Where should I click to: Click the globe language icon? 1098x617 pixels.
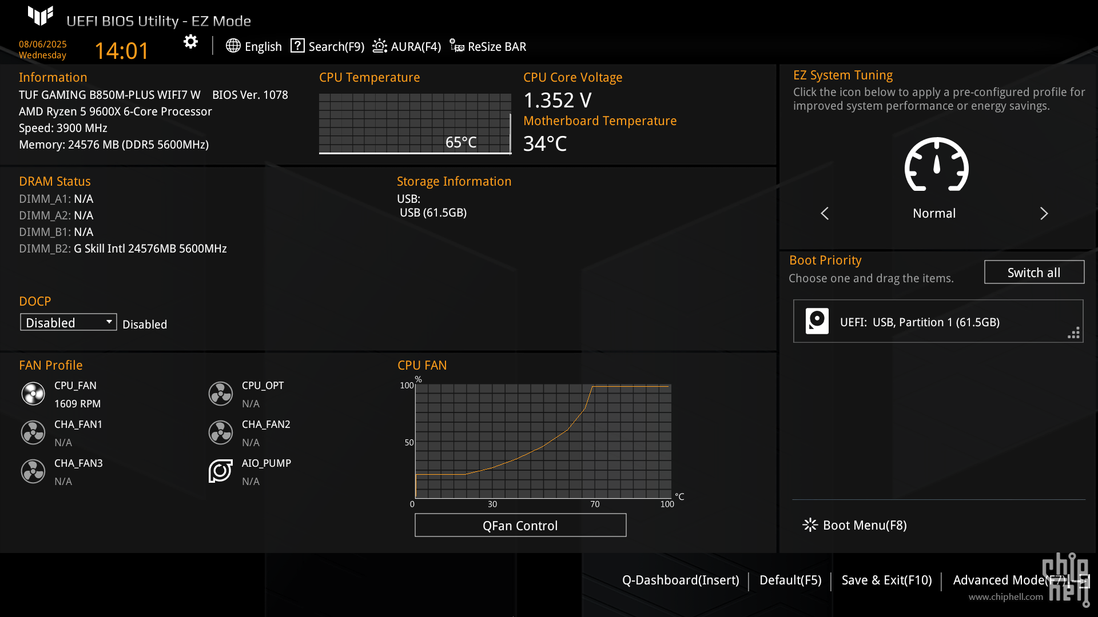click(233, 46)
